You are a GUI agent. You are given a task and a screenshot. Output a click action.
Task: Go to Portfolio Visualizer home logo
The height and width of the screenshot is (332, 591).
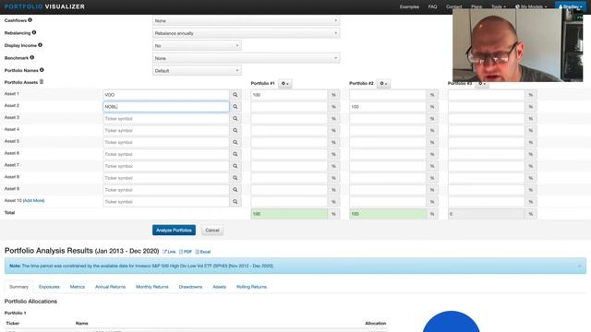[44, 6]
